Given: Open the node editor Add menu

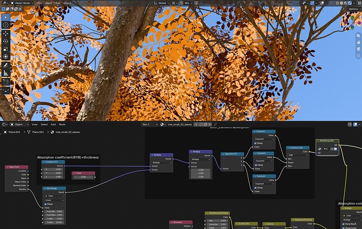Looking at the screenshot, I should (53, 124).
